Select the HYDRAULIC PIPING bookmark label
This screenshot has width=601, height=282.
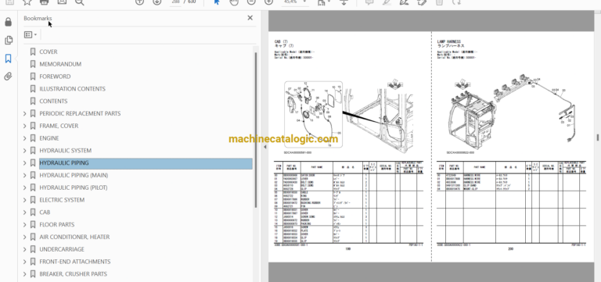(64, 163)
